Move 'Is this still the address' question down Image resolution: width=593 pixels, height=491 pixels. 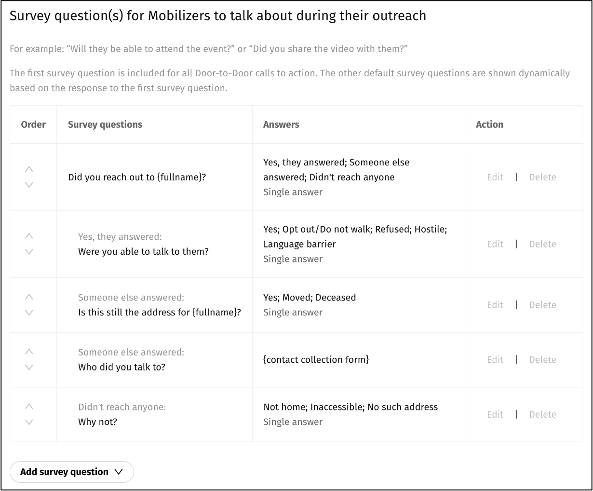(29, 313)
